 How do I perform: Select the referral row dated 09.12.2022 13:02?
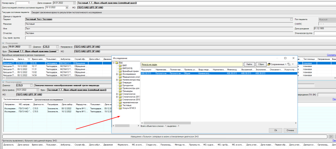57,72
